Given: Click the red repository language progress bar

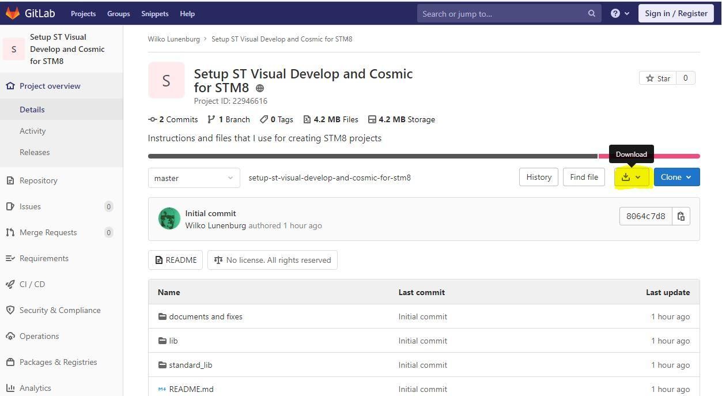Looking at the screenshot, I should click(x=680, y=156).
